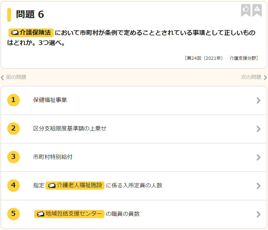Expand option 3 chevron arrow
This screenshot has height=230, width=268.
pos(258,157)
